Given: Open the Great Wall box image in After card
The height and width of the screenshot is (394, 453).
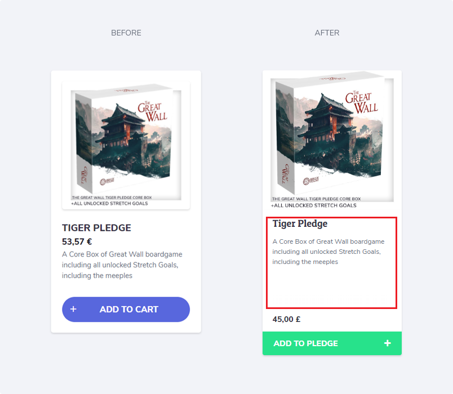Looking at the screenshot, I should [x=332, y=140].
